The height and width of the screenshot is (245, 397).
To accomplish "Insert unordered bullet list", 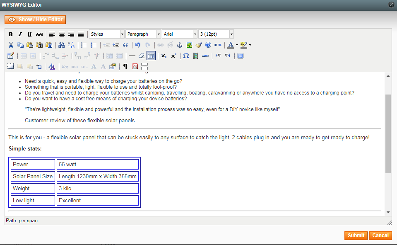I will (84, 45).
